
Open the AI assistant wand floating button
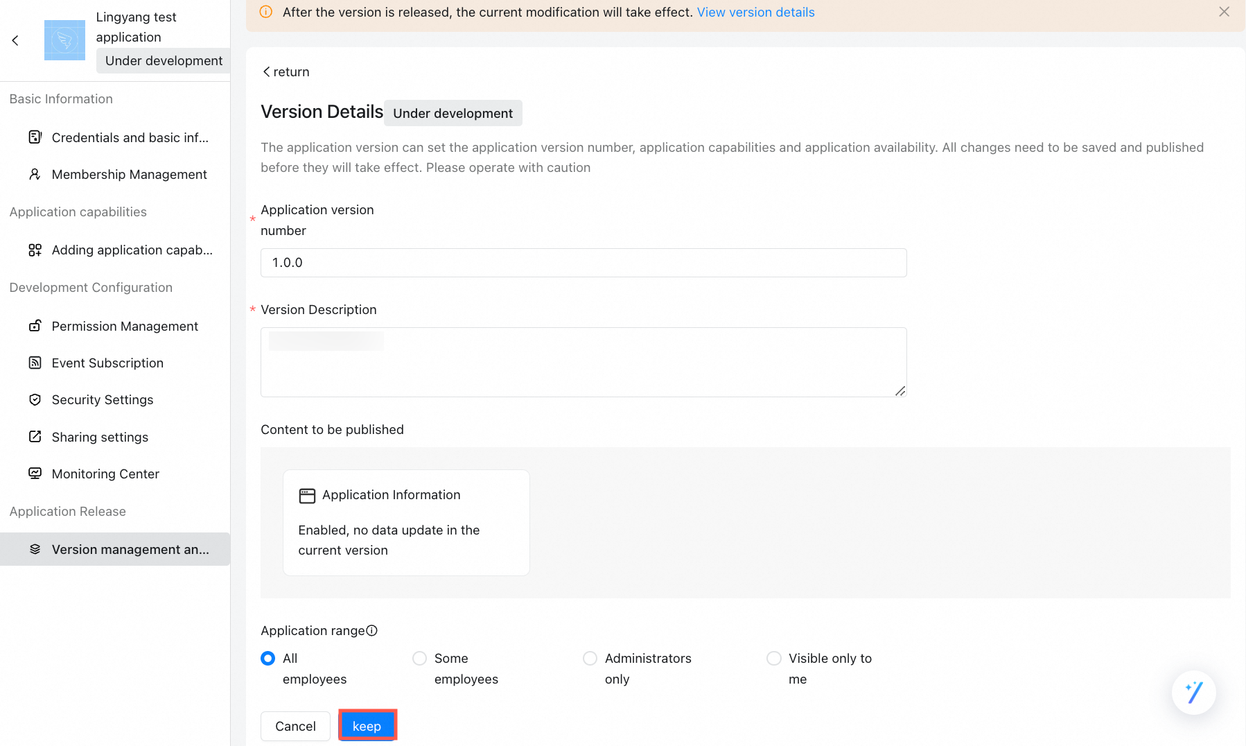point(1193,692)
